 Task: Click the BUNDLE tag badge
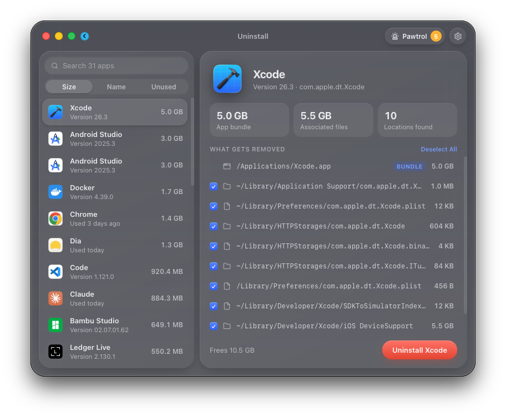point(409,166)
